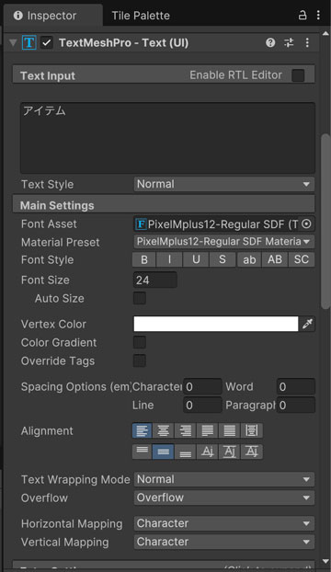Select bottom vertical alignment icon
The image size is (331, 572).
pos(185,452)
